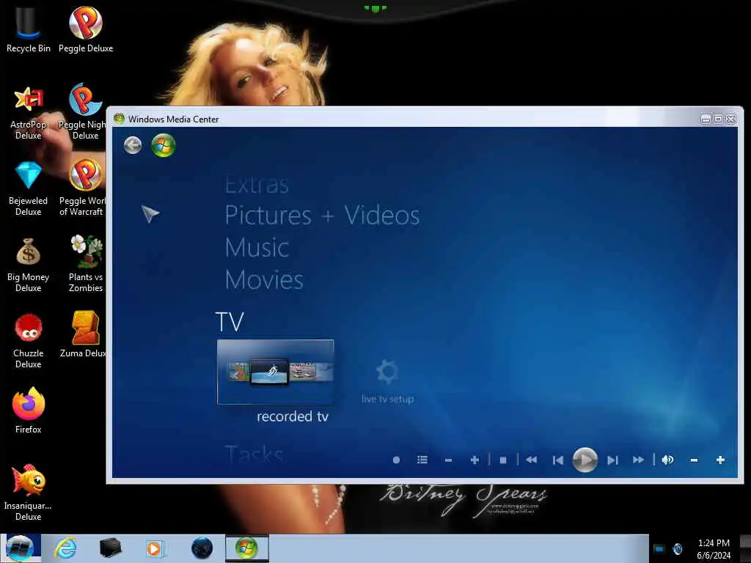Select Pictures + Videos category
This screenshot has width=751, height=563.
pyautogui.click(x=323, y=216)
